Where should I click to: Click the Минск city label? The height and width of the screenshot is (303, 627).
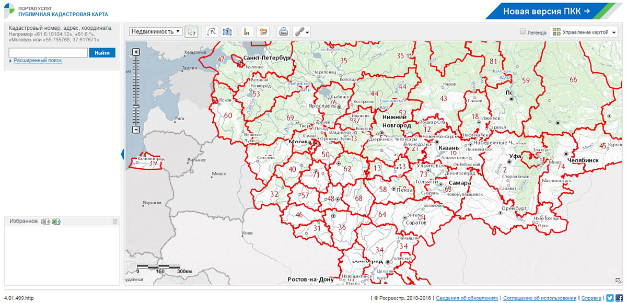219,174
